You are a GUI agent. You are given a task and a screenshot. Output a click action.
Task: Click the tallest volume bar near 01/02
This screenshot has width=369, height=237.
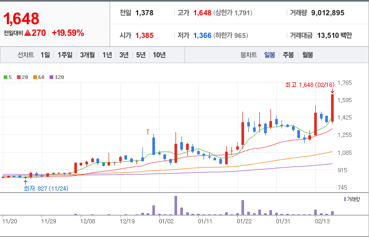pos(176,205)
